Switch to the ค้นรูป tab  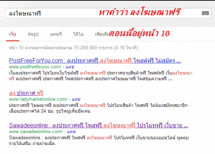[33, 34]
